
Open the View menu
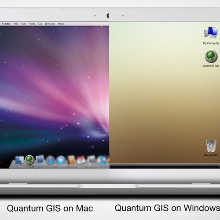[32, 24]
